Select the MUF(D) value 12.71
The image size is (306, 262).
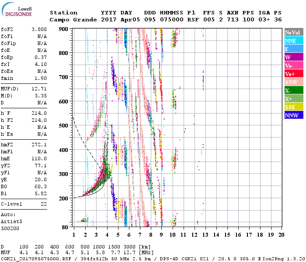(39, 89)
